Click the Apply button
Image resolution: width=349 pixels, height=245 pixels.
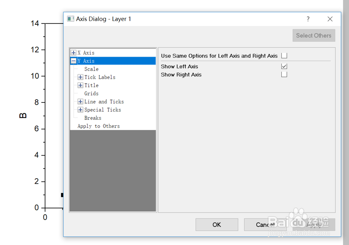pos(314,224)
